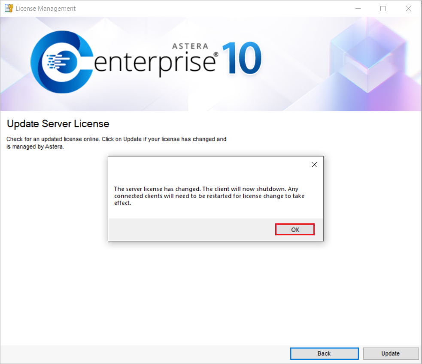The height and width of the screenshot is (364, 422).
Task: Maximize the License Management window
Action: click(383, 9)
